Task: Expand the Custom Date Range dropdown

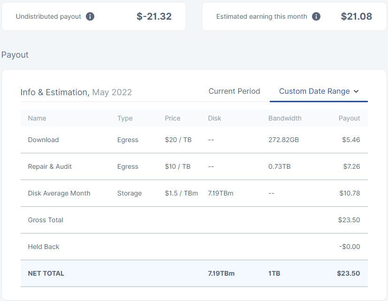Action: point(319,91)
